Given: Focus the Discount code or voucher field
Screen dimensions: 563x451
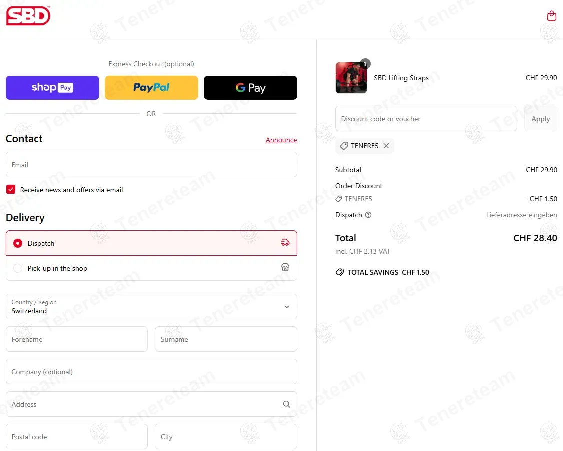Looking at the screenshot, I should pos(426,119).
